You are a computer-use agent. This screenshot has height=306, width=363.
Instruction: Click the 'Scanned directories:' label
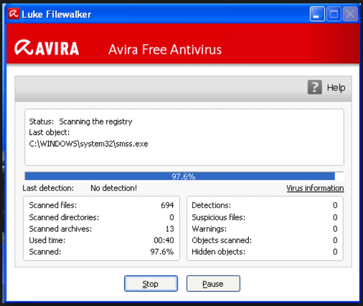(x=64, y=217)
